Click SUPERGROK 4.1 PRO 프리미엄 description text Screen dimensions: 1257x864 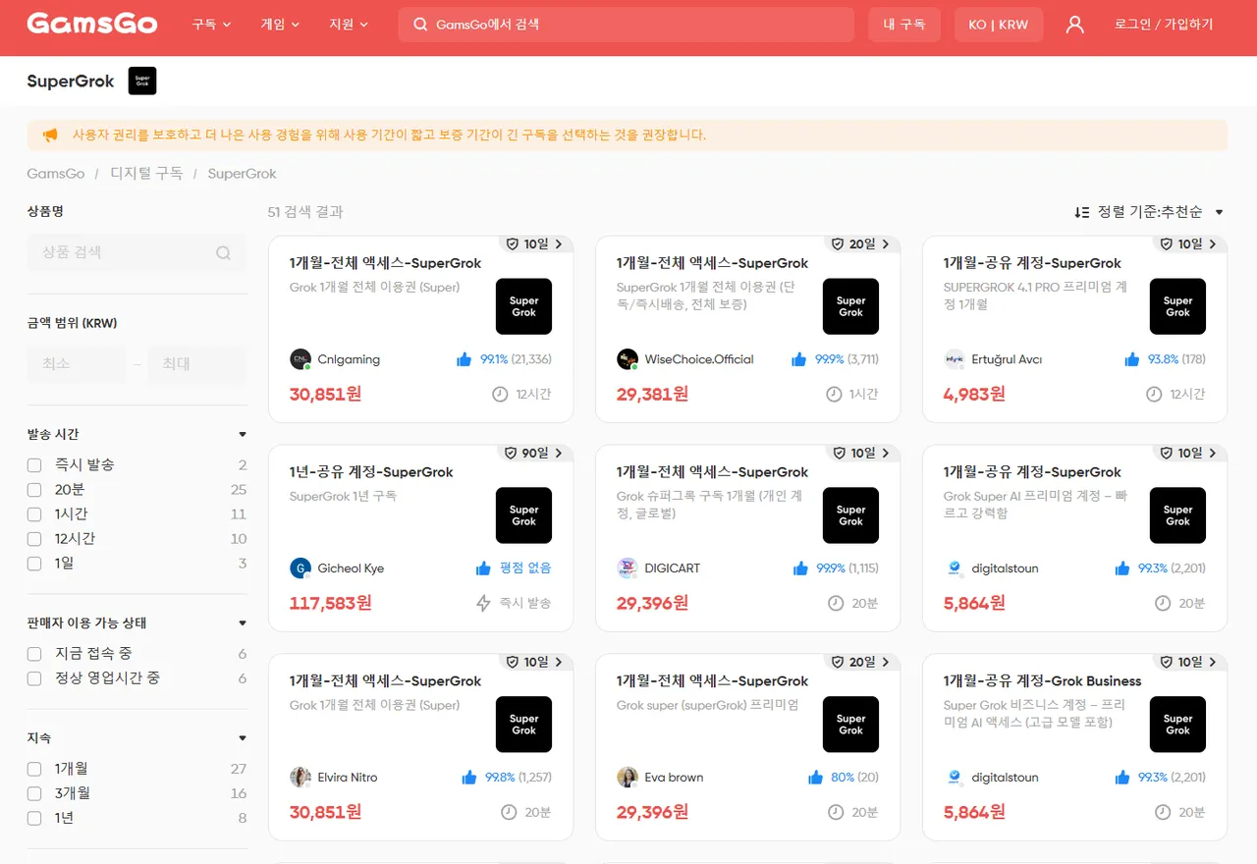click(1035, 296)
